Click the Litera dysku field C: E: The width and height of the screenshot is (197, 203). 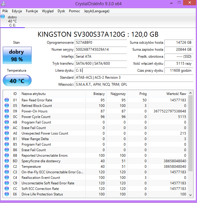(x=101, y=70)
